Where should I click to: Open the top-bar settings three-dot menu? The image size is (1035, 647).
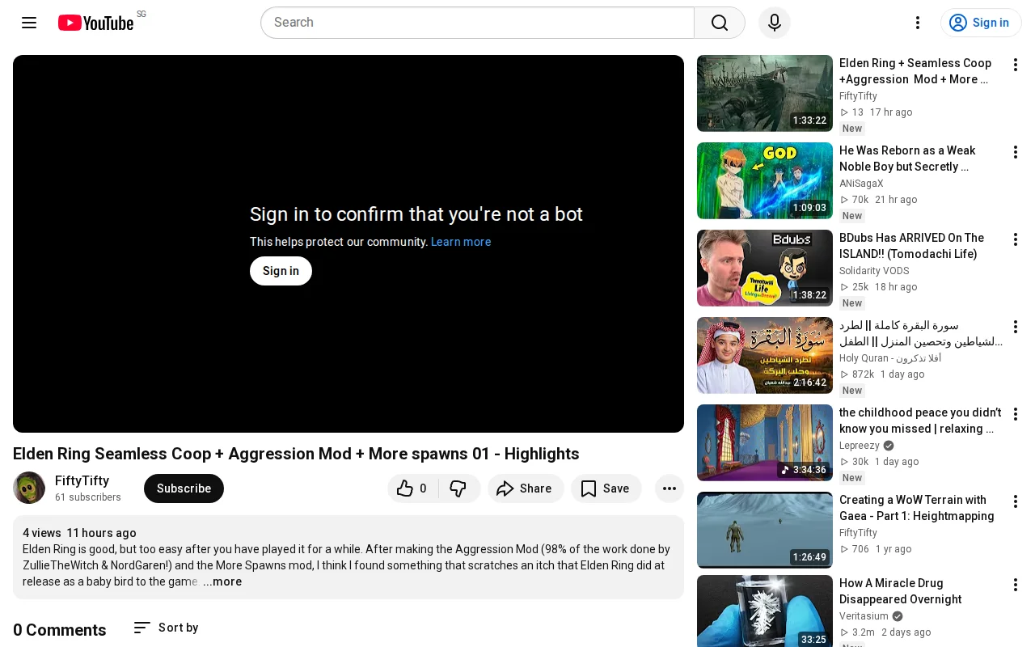click(918, 23)
